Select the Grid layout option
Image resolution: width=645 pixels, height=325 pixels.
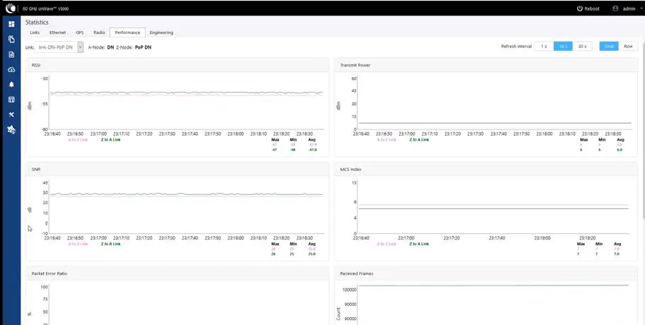pyautogui.click(x=609, y=47)
